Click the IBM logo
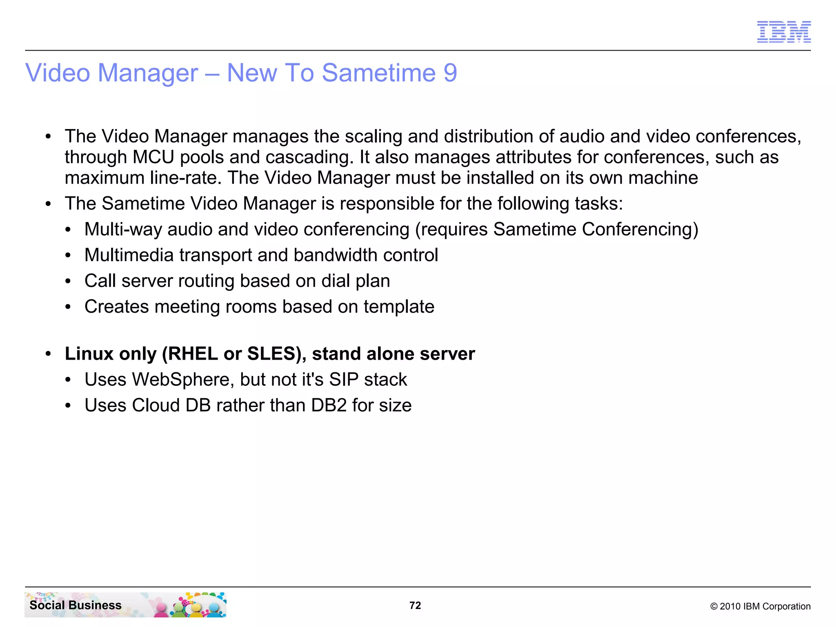836x627 pixels. tap(784, 32)
